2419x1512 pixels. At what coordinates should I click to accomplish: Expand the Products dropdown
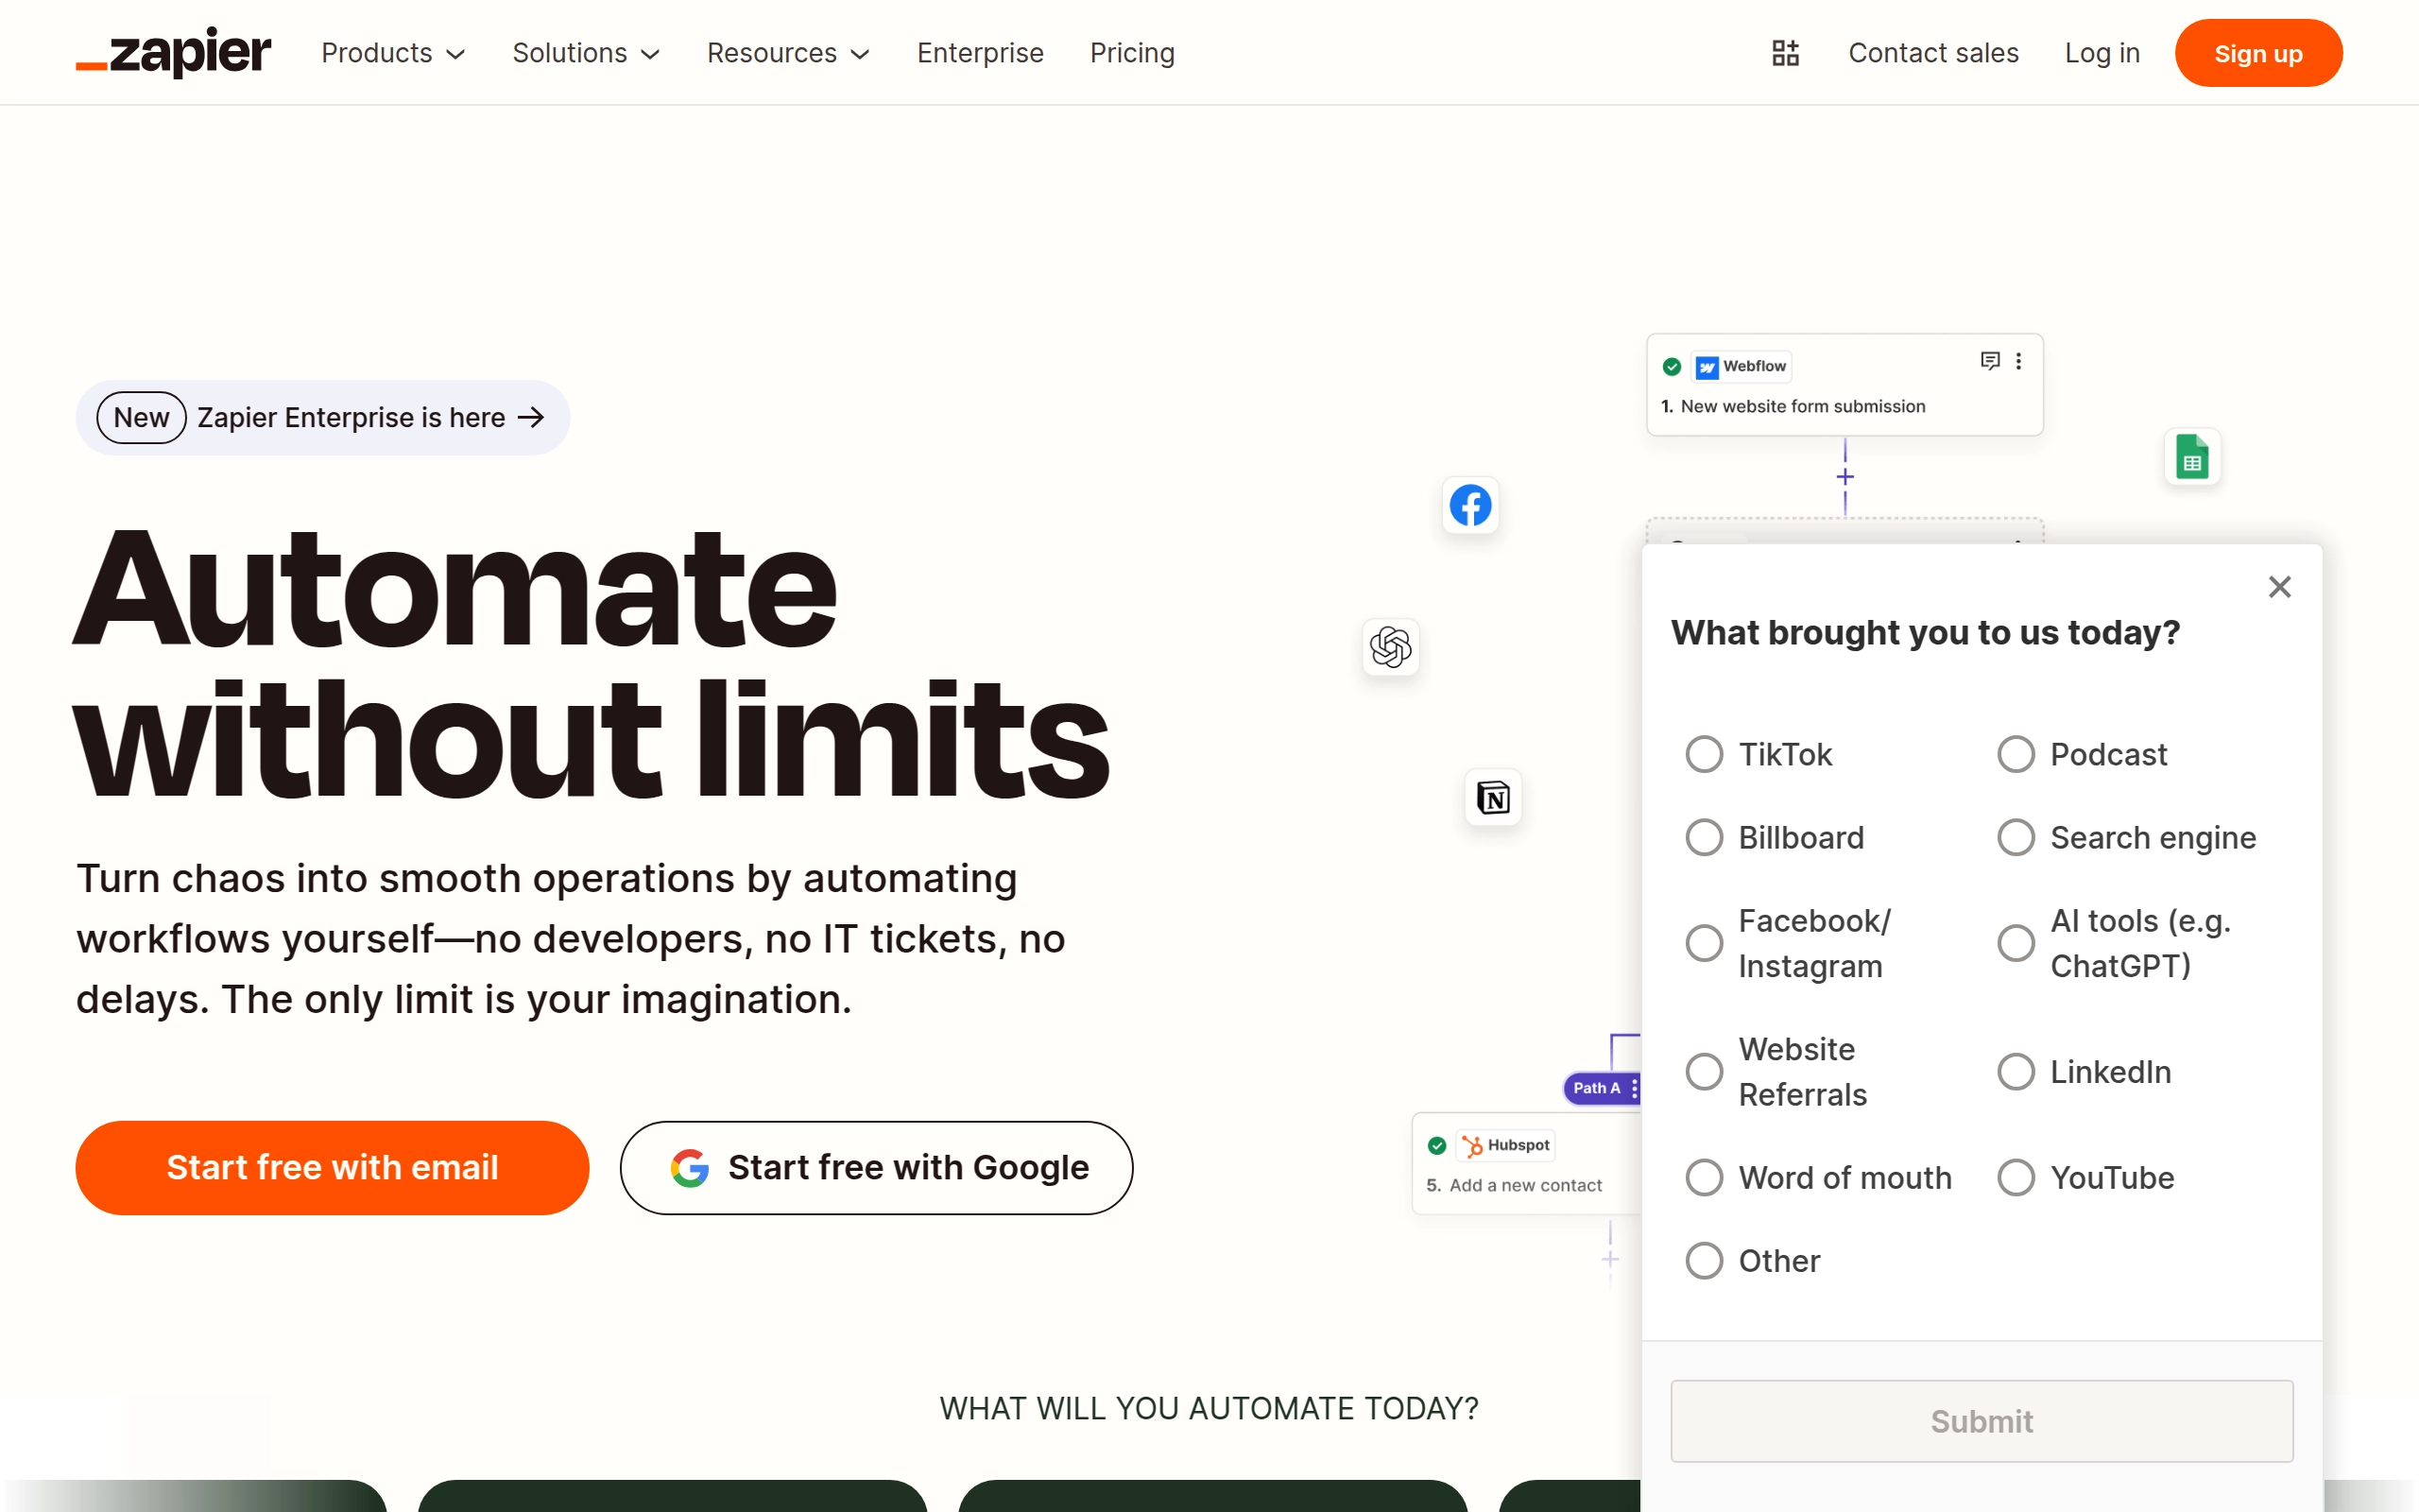coord(394,53)
